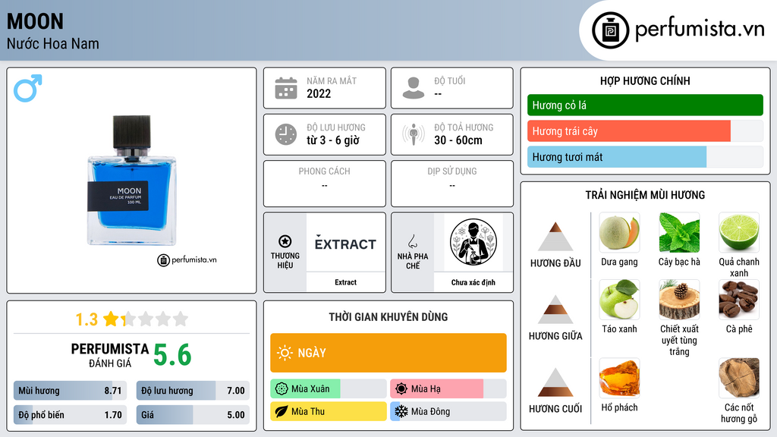Click the Dịp sử dụng box
This screenshot has height=437, width=777.
pos(452,184)
